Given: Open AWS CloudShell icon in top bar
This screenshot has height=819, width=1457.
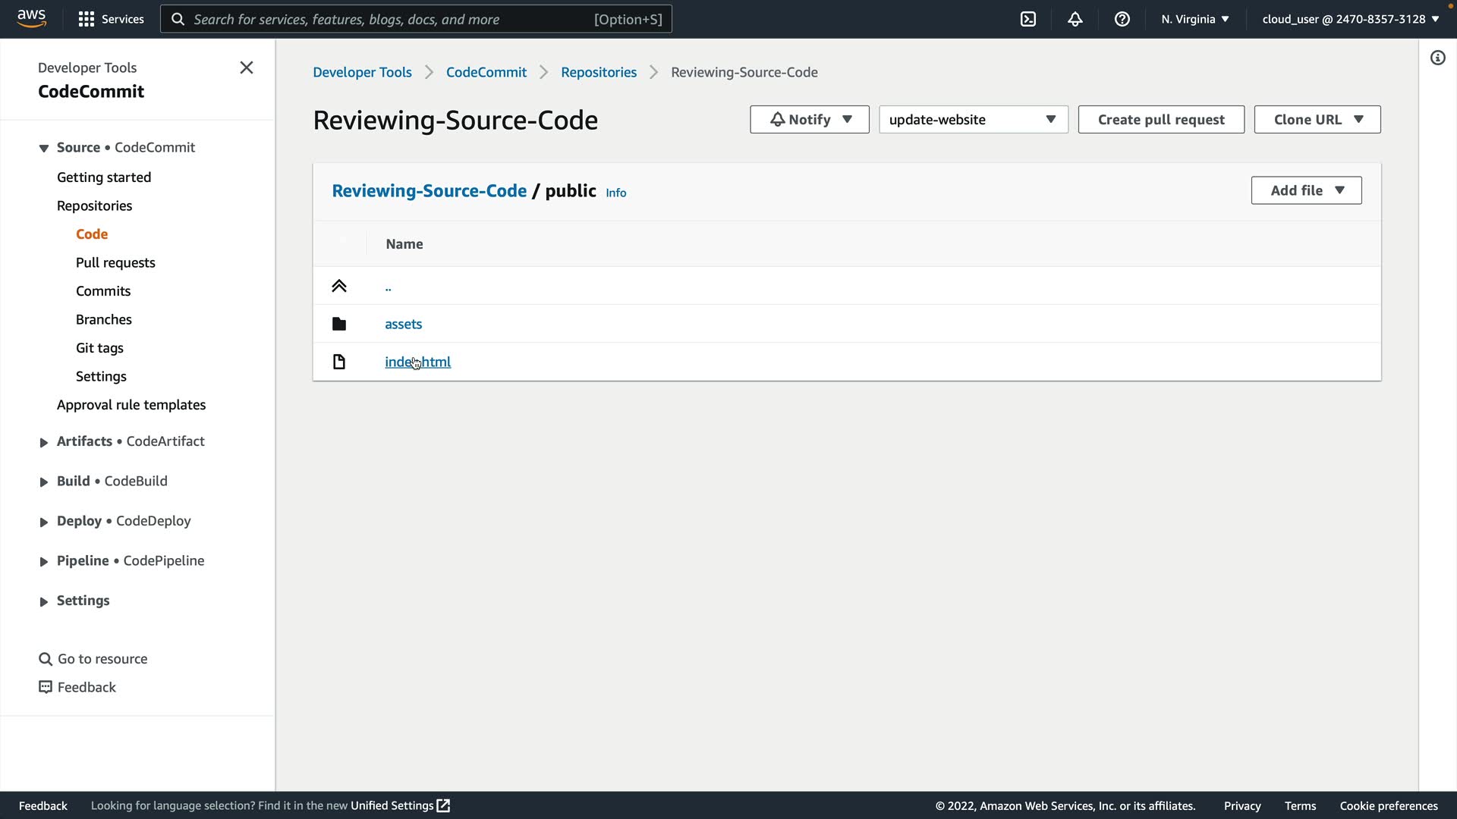Looking at the screenshot, I should 1028,19.
